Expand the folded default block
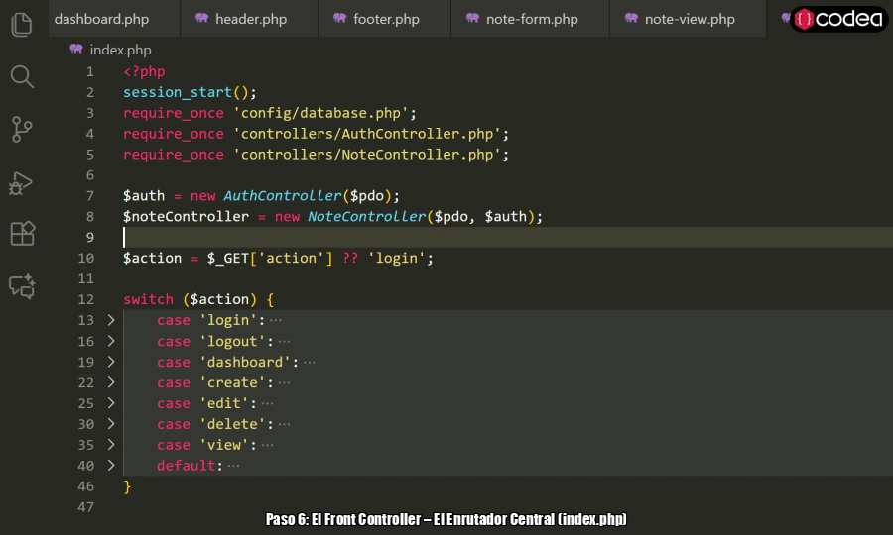This screenshot has width=893, height=535. pyautogui.click(x=111, y=465)
